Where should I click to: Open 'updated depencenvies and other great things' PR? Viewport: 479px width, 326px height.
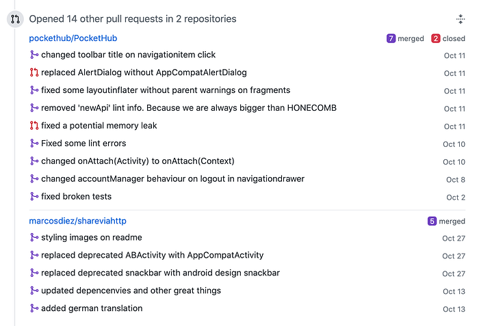click(x=131, y=290)
